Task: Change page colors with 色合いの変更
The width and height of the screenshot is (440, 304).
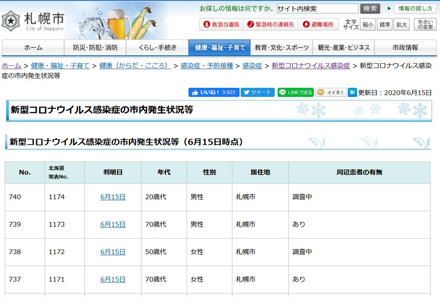Action: (x=425, y=25)
